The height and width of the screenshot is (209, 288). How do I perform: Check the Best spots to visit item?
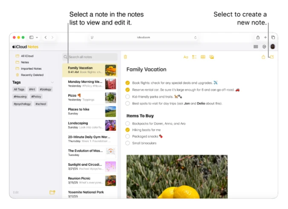[x=127, y=103]
